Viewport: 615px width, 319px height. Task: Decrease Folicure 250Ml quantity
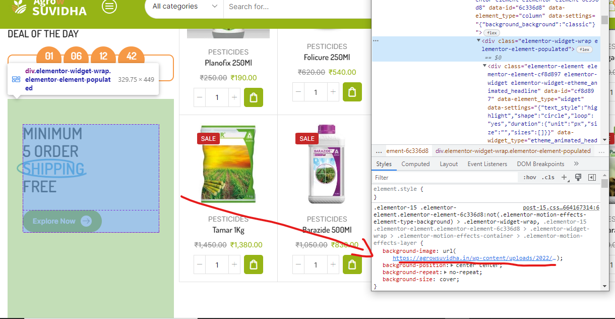click(x=298, y=92)
